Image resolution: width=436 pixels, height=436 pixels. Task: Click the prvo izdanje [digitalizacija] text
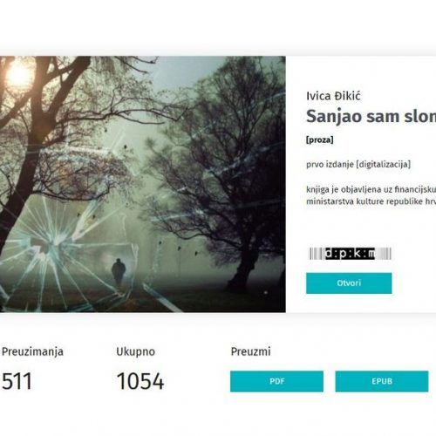(x=358, y=164)
